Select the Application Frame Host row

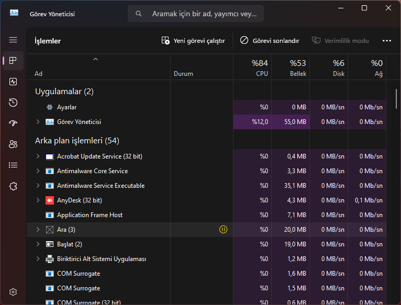point(206,215)
